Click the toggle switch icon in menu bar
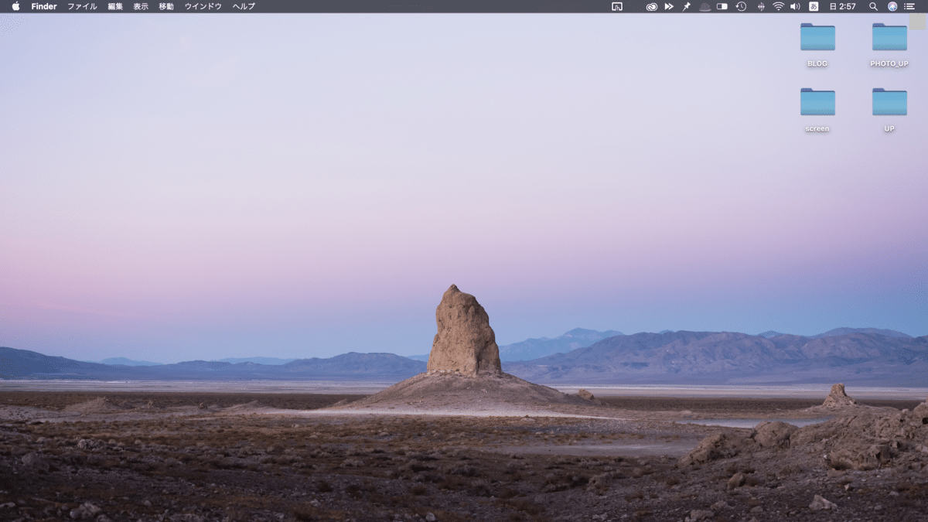928x522 pixels. coord(722,6)
